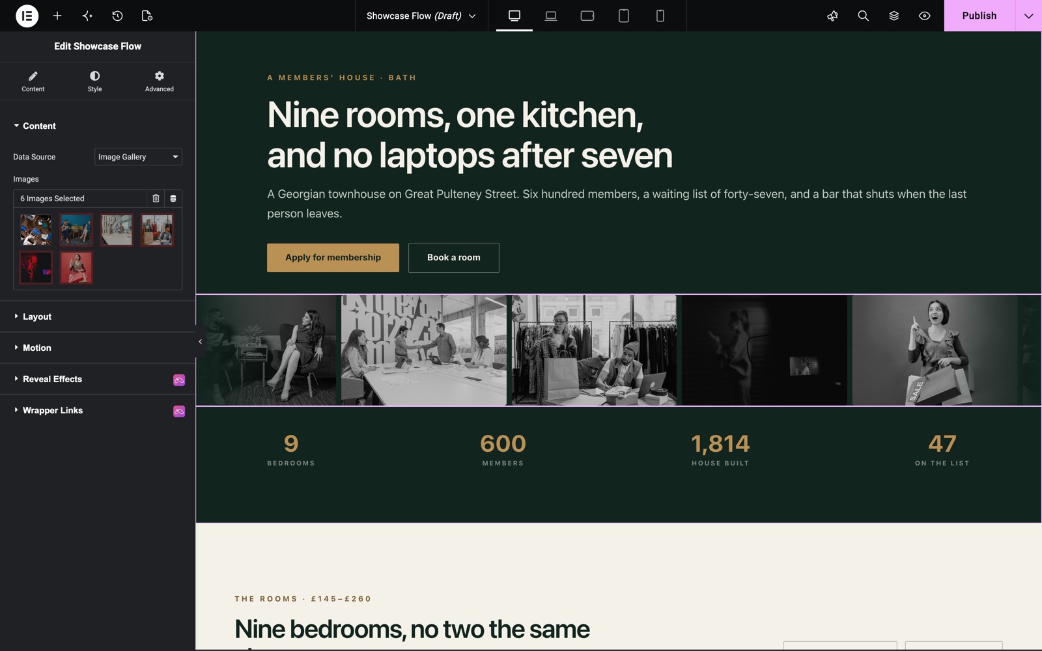Open dynamic tags icon for Images
The width and height of the screenshot is (1042, 651).
pyautogui.click(x=173, y=199)
